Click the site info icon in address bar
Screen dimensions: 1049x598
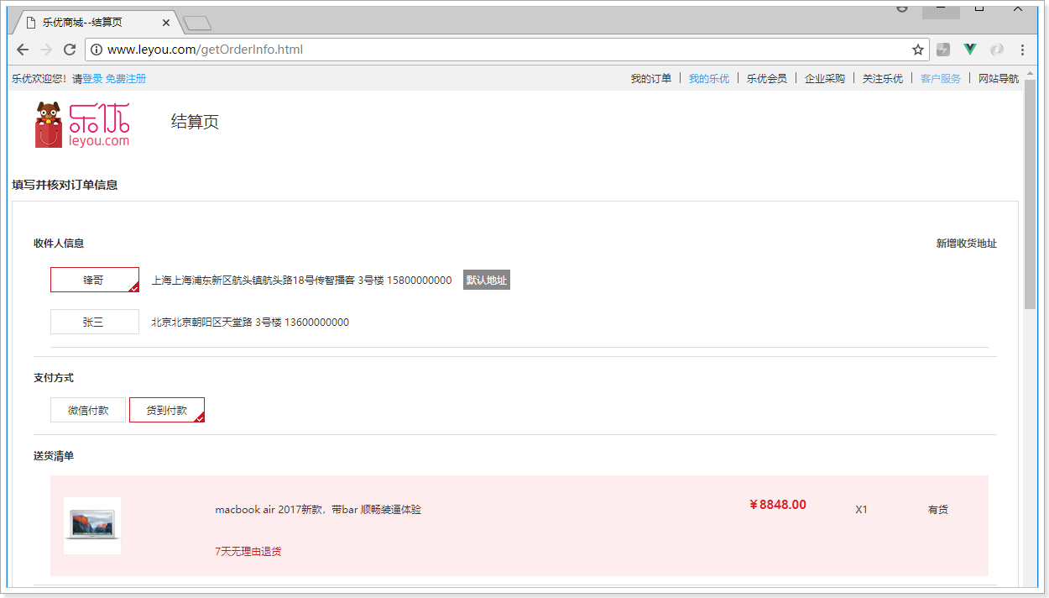tap(97, 50)
